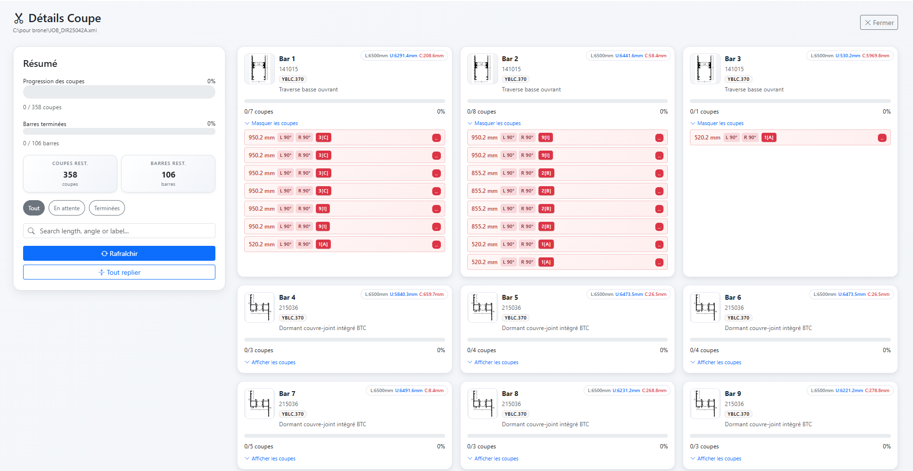Viewport: 913px width, 471px height.
Task: Click the 1[A] label badge in Bar 3
Action: tap(769, 138)
